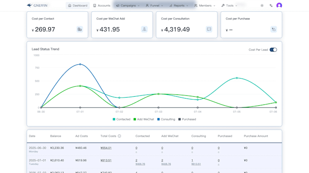The height and width of the screenshot is (173, 309).
Task: Click the Cost per Consultation chat icon
Action: click(209, 30)
